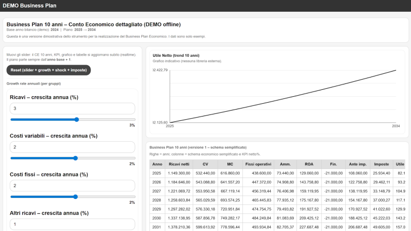This screenshot has height=231, width=411.
Task: Click the CV column header in table
Action: [x=205, y=164]
